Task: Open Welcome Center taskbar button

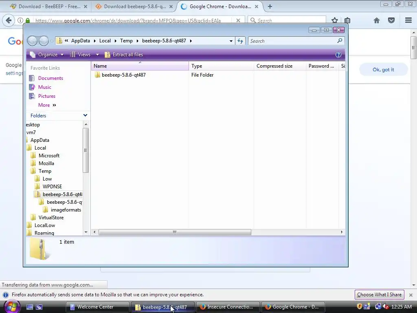Action: click(97, 307)
